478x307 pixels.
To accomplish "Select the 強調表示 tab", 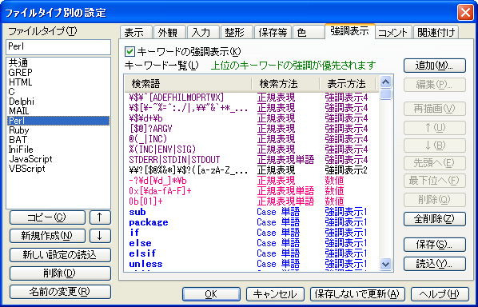I will pyautogui.click(x=349, y=31).
